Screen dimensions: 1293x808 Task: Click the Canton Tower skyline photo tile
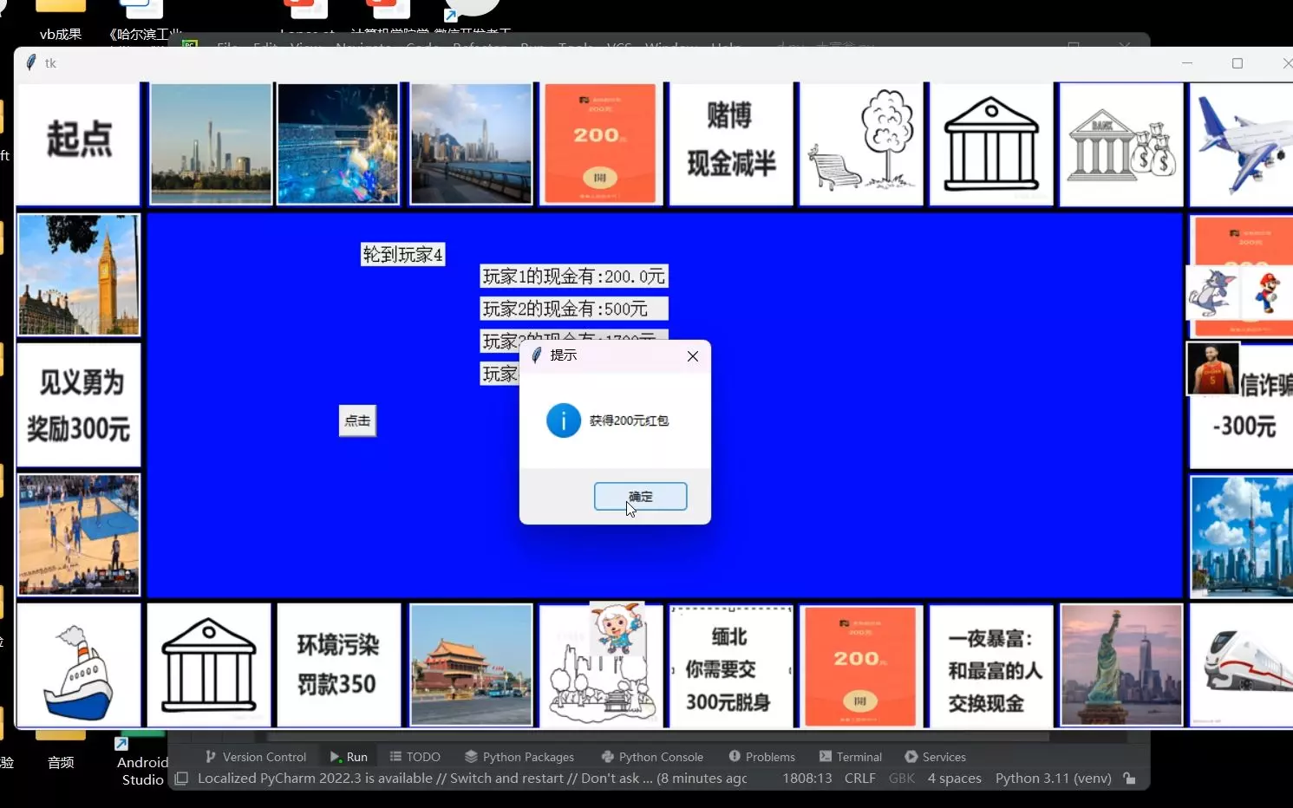[211, 144]
